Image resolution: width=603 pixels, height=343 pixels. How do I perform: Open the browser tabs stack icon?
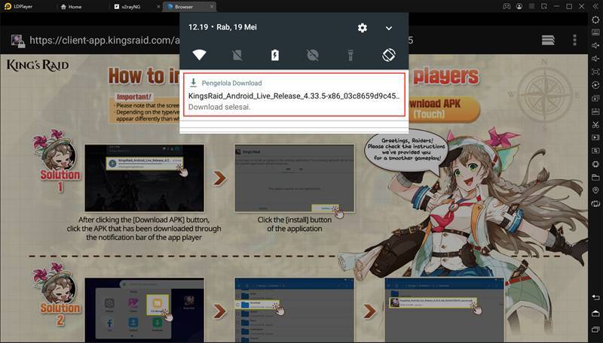tap(548, 40)
